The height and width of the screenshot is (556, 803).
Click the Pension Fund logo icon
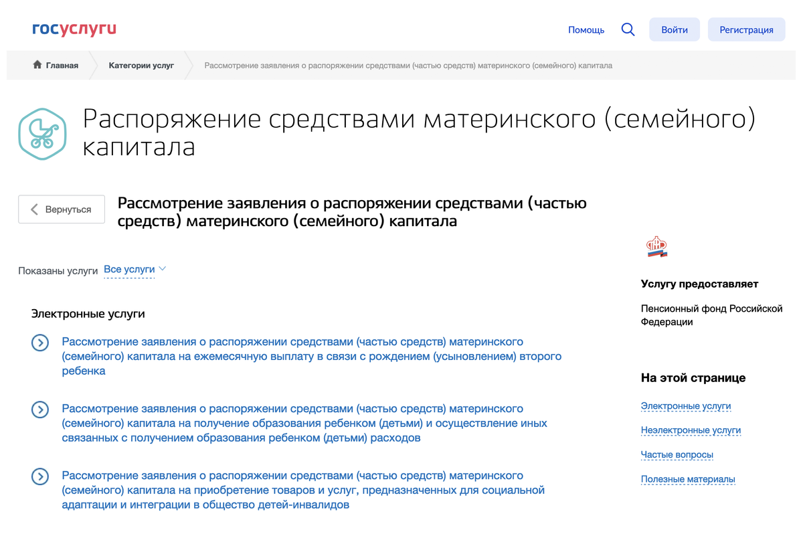point(657,248)
